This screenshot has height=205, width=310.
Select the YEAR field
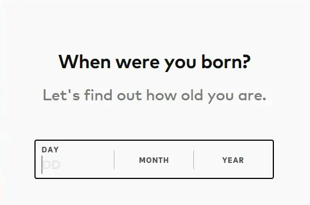pos(233,160)
